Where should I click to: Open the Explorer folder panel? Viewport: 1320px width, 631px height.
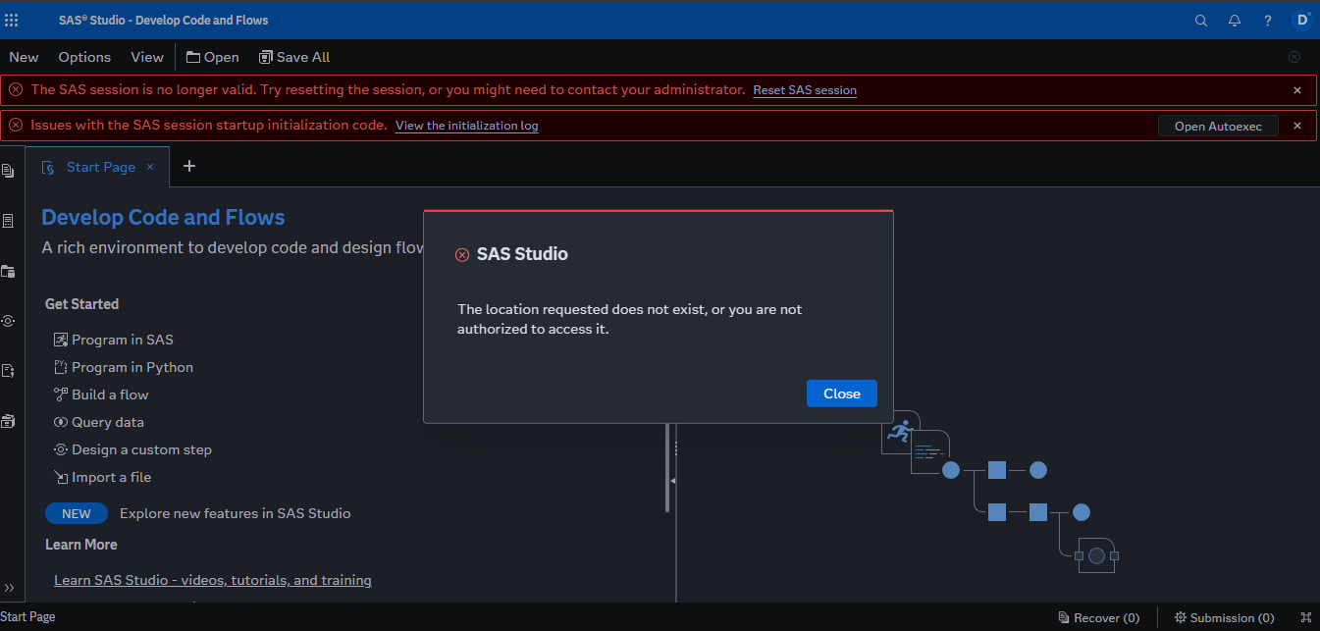coord(9,272)
